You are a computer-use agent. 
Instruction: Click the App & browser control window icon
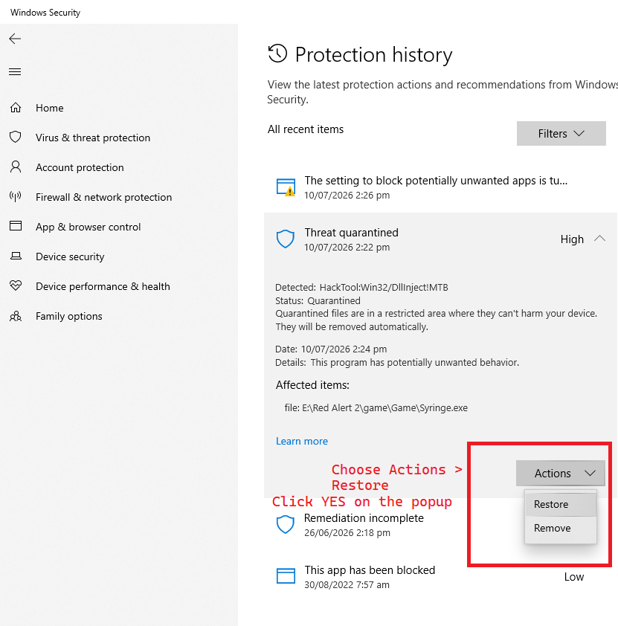(x=16, y=226)
